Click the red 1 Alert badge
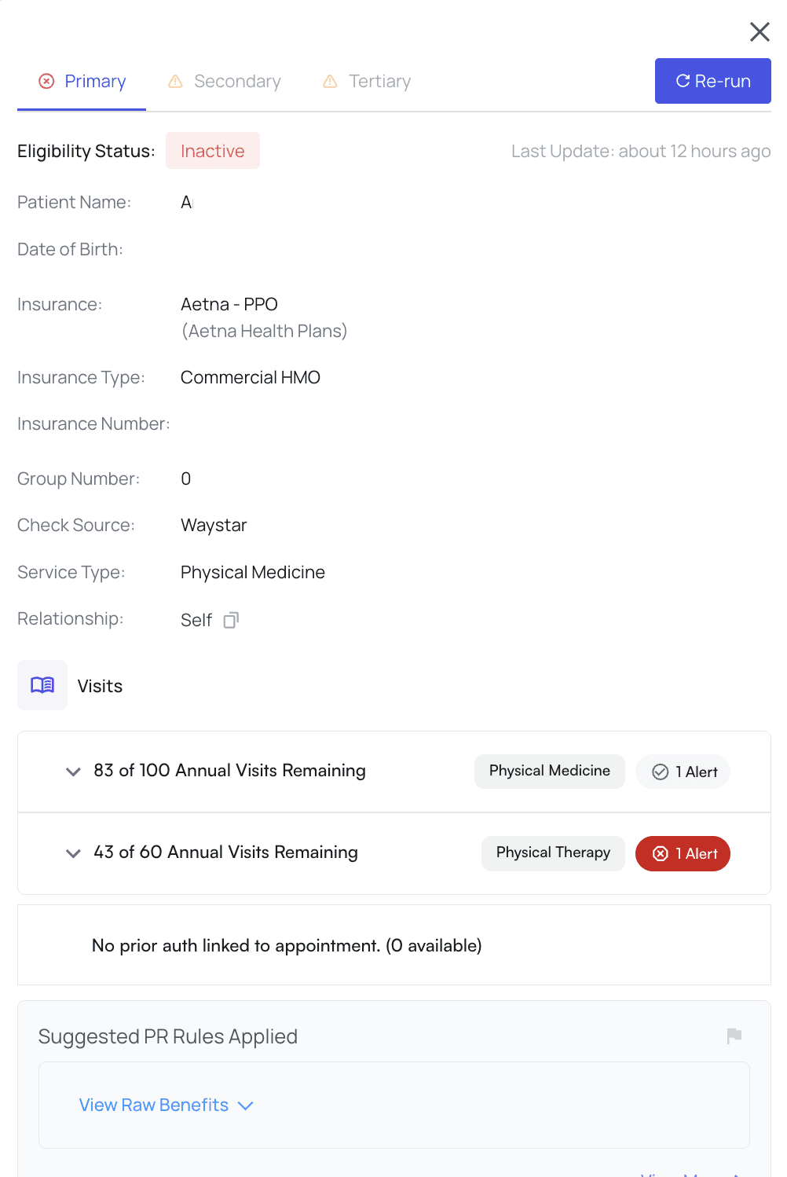Image resolution: width=787 pixels, height=1177 pixels. click(683, 853)
